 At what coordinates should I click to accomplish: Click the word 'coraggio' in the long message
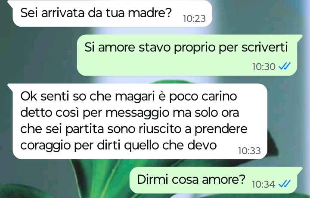pos(46,146)
